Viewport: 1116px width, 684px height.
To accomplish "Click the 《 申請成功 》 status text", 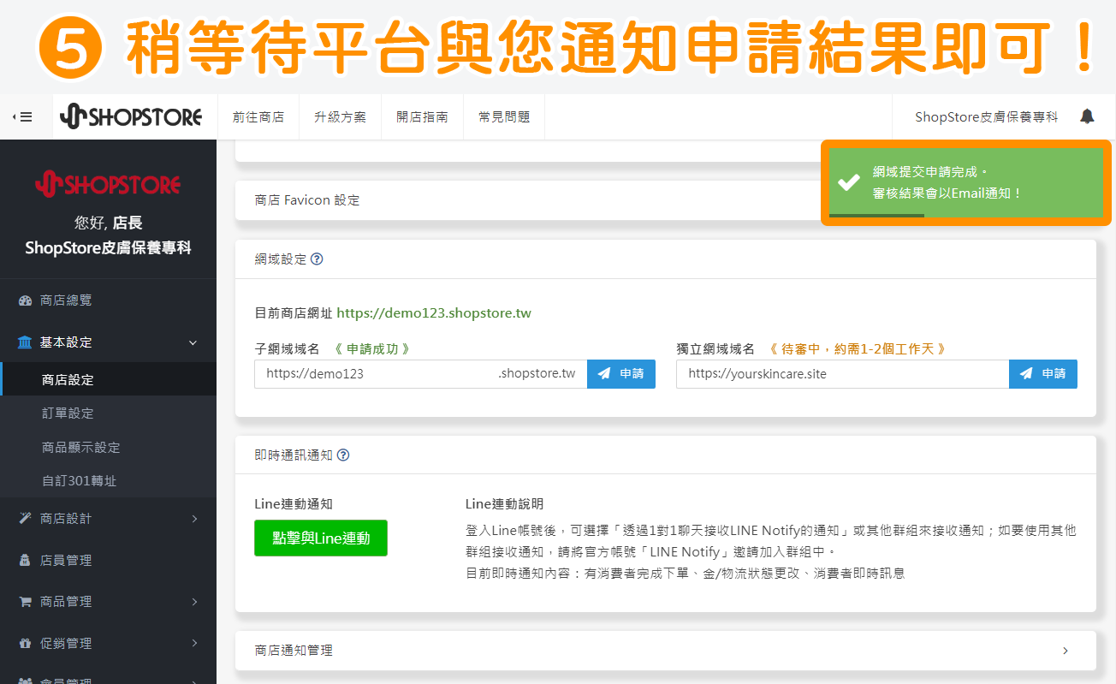I will [372, 349].
